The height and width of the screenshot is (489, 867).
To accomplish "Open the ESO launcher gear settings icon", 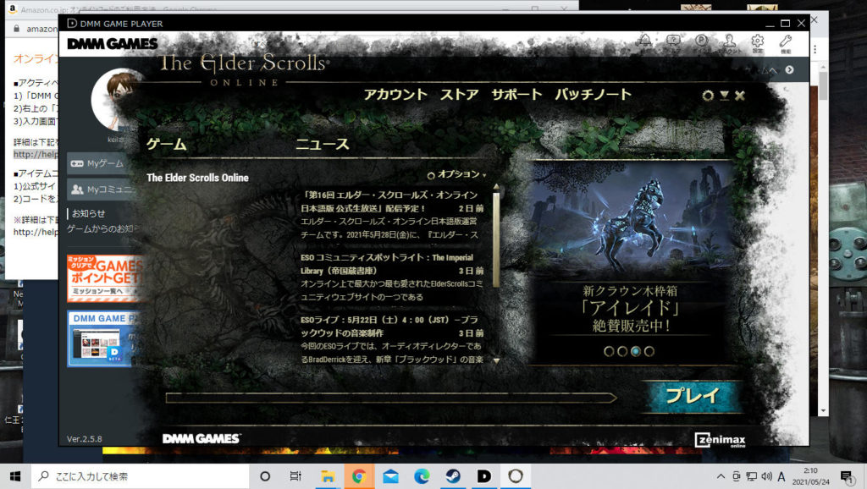I will [x=709, y=96].
